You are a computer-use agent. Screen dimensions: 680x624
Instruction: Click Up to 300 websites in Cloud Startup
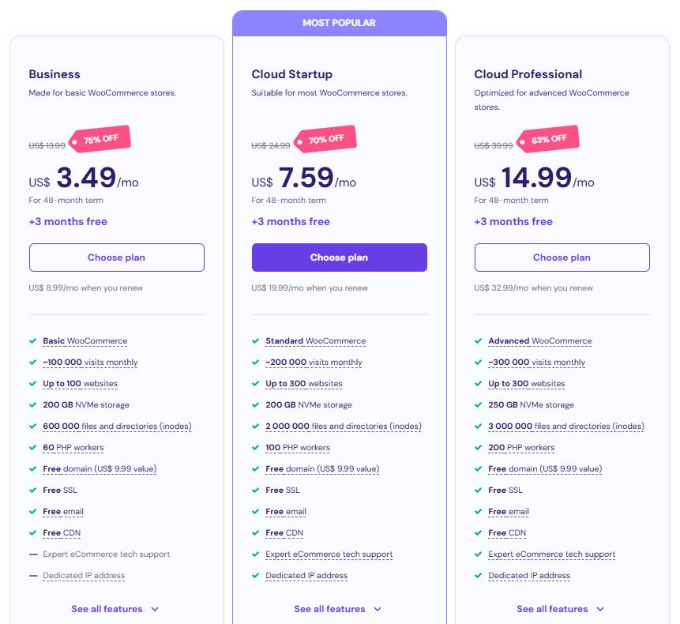(303, 384)
